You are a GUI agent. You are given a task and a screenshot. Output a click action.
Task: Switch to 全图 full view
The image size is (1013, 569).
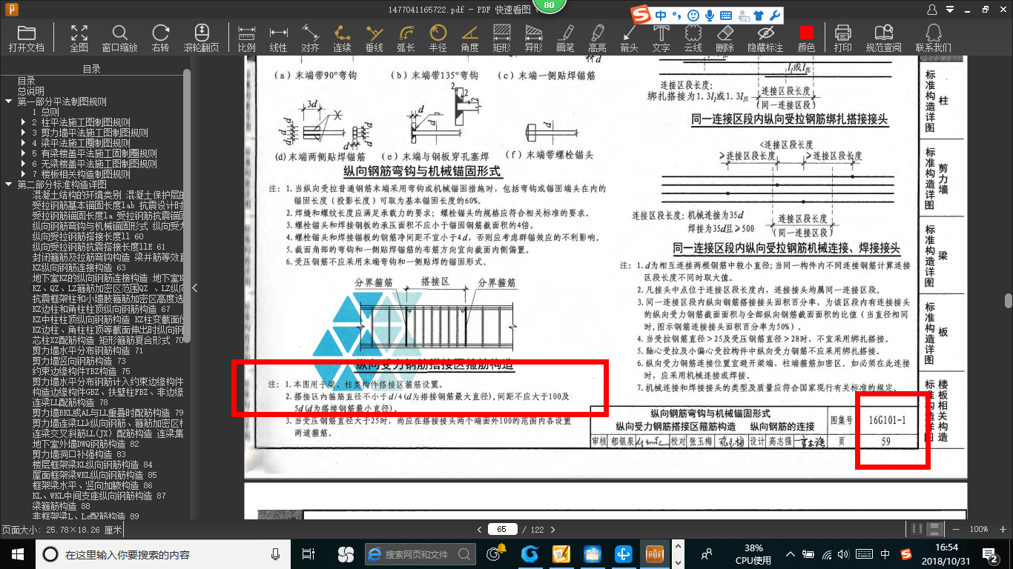[x=79, y=39]
